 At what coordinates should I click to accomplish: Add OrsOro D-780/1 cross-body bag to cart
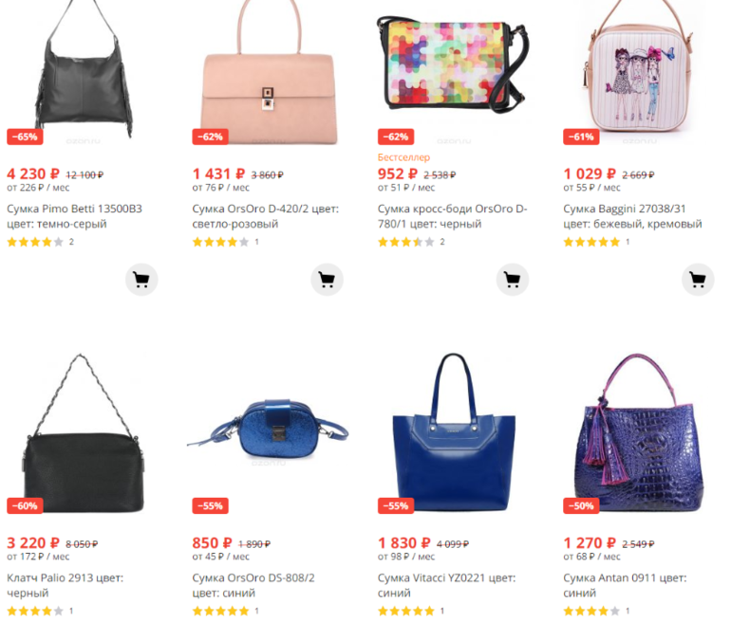513,280
